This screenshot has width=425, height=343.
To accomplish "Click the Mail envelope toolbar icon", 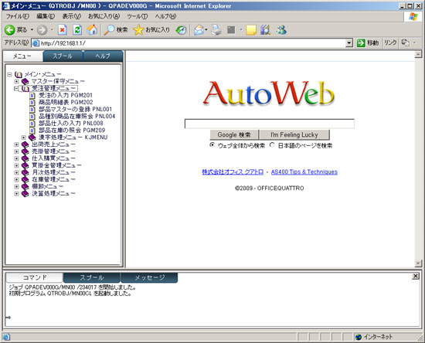I will pos(199,30).
